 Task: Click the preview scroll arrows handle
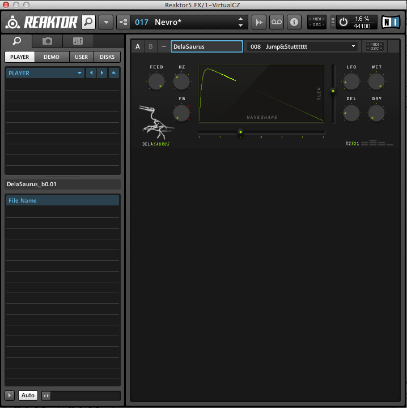pyautogui.click(x=46, y=396)
